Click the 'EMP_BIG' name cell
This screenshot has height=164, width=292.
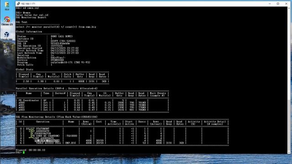tap(70, 143)
